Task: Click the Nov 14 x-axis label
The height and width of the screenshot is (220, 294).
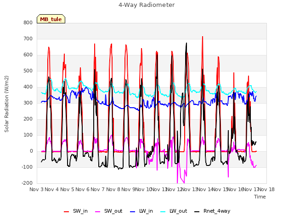Action: click(x=205, y=189)
